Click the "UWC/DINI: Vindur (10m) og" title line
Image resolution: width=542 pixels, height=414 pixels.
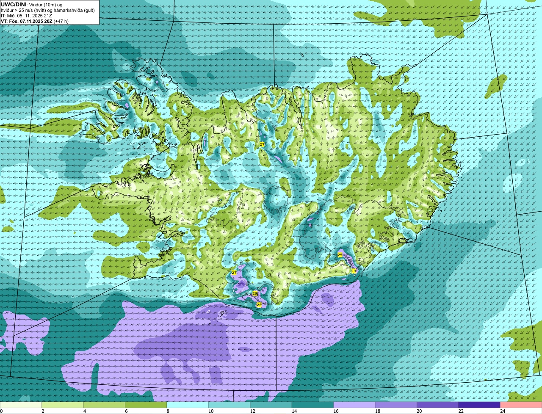pyautogui.click(x=32, y=4)
